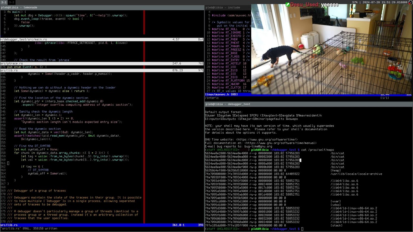Click the 57% battery indicator
413x232 pixels.
[355, 2]
